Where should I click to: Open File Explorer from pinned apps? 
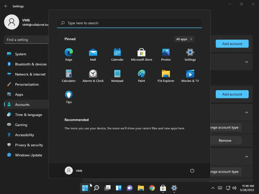(166, 76)
